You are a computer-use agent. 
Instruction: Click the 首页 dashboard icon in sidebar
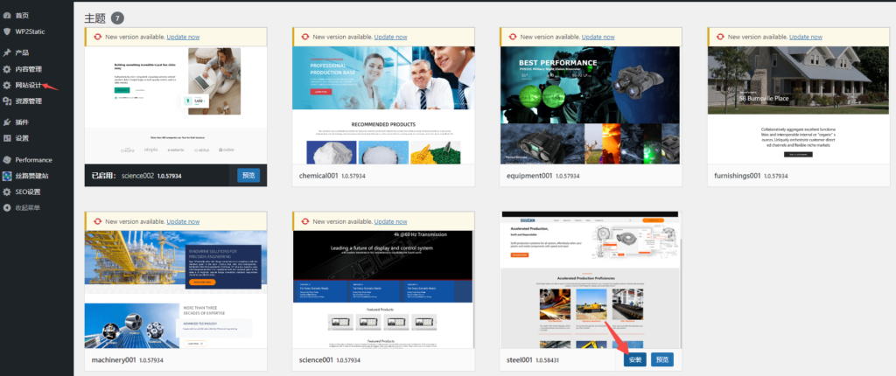click(7, 16)
